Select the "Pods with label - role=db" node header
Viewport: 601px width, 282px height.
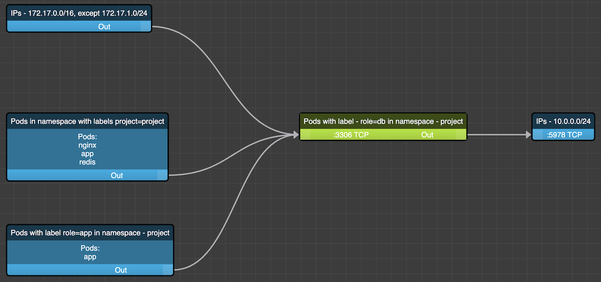point(383,121)
